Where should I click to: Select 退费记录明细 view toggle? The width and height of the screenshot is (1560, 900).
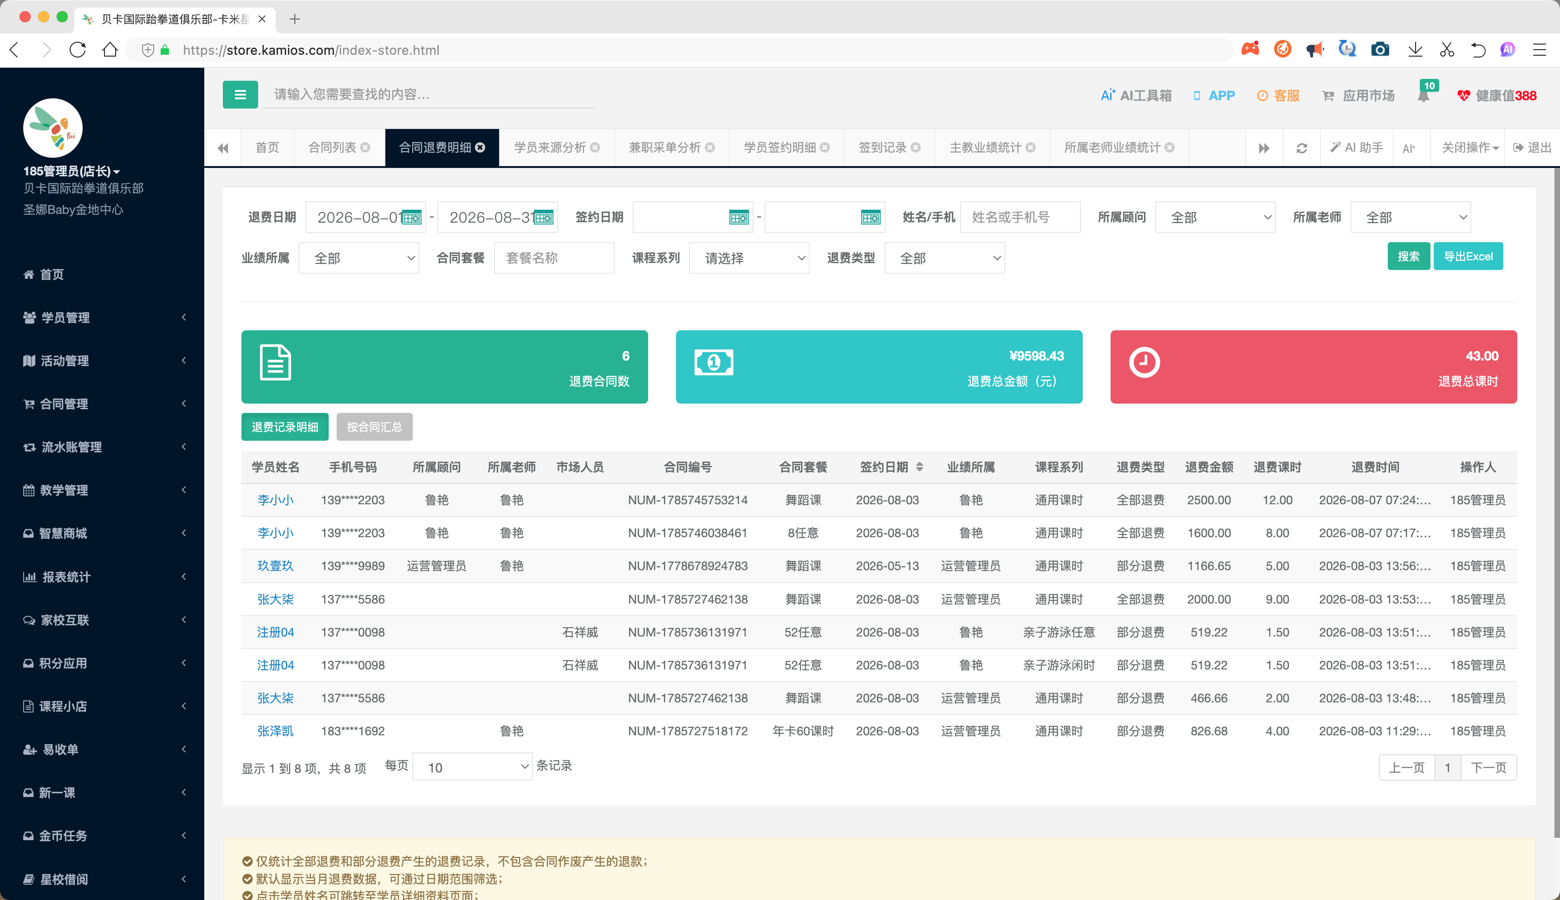pyautogui.click(x=285, y=427)
